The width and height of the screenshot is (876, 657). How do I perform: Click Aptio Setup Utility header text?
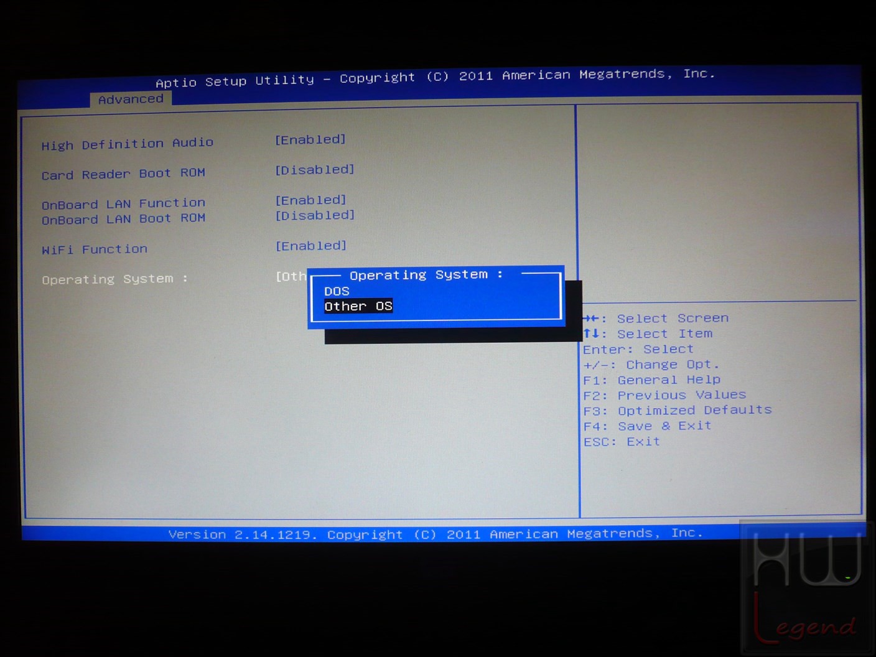pos(436,78)
